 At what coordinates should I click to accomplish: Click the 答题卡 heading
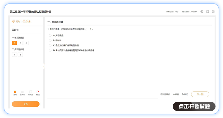[x=15, y=30]
